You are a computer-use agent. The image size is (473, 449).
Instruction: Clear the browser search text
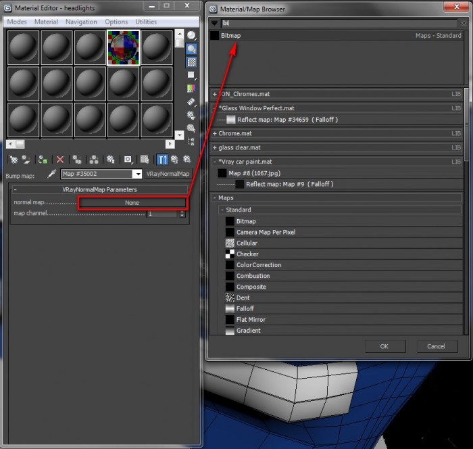coord(464,23)
